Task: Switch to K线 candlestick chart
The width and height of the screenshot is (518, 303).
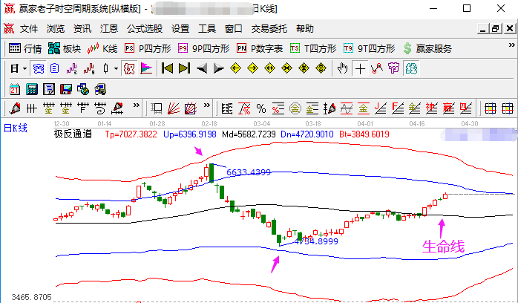Action: coord(102,48)
